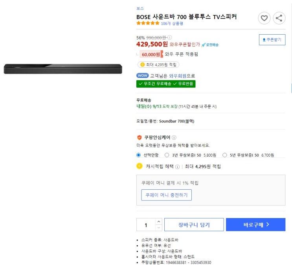
Task: Click the 바로구매 buy now button
Action: [255, 225]
